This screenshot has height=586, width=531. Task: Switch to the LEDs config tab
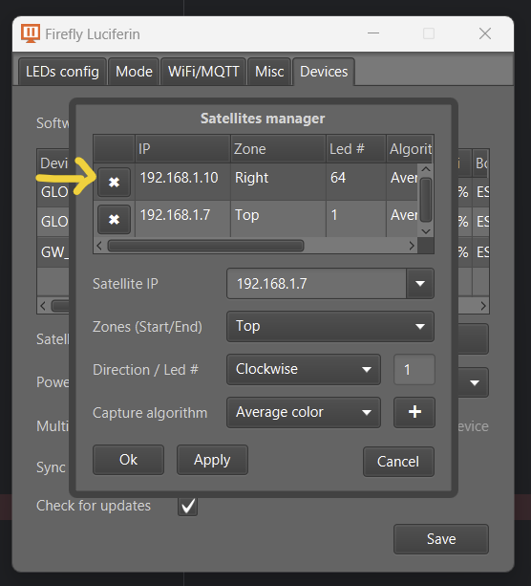[62, 72]
